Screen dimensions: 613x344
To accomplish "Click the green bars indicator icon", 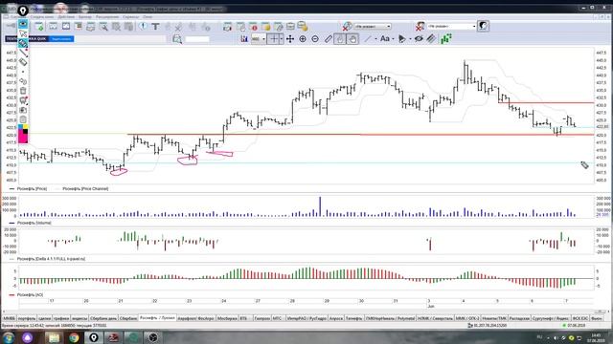I will [x=446, y=38].
